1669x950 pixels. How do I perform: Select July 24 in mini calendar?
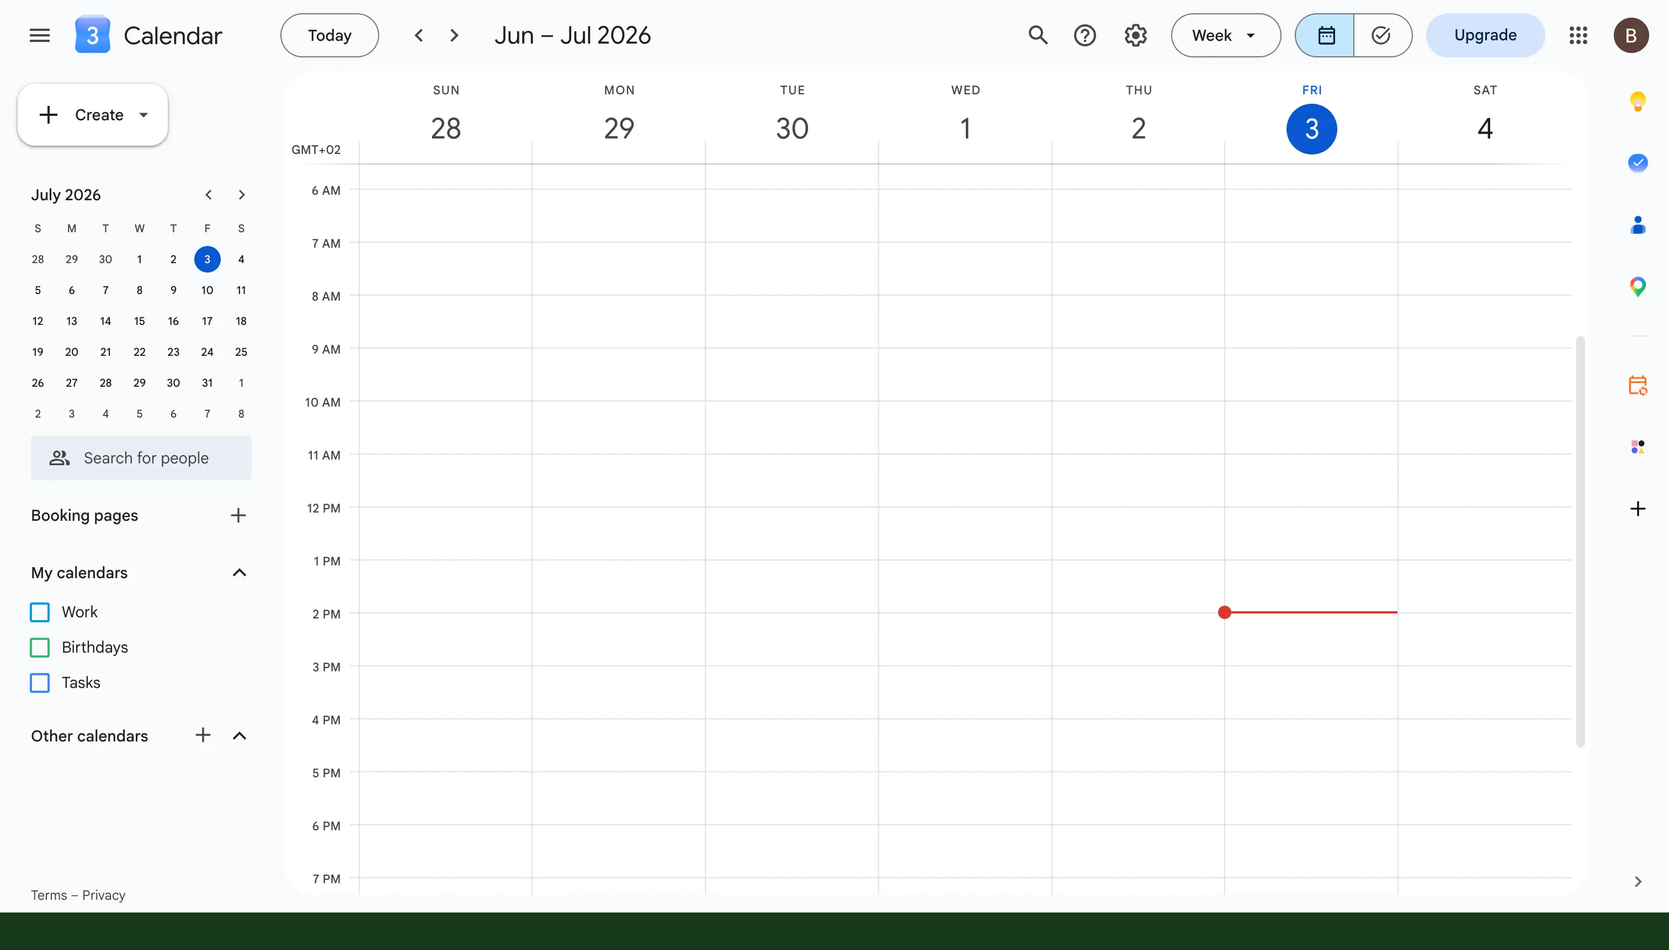coord(207,351)
